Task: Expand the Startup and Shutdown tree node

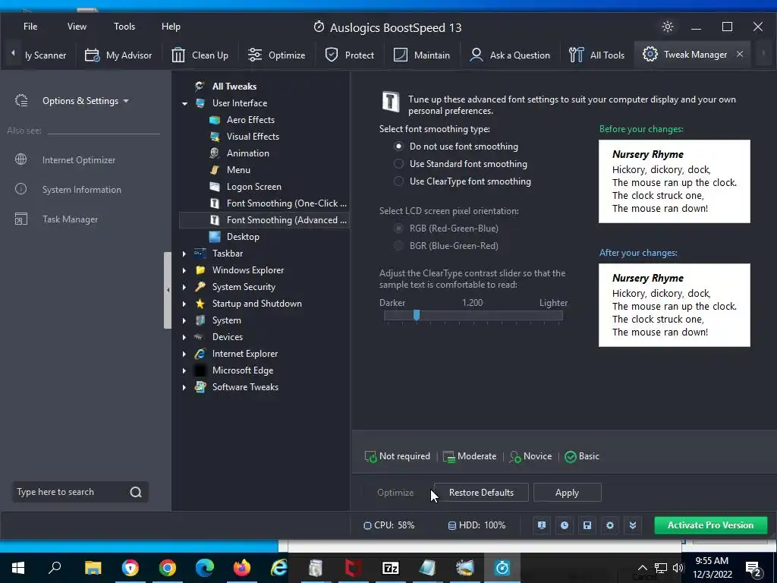Action: pos(184,304)
